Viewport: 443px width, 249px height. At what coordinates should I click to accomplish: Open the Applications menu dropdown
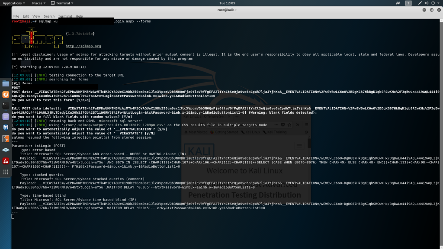(13, 3)
